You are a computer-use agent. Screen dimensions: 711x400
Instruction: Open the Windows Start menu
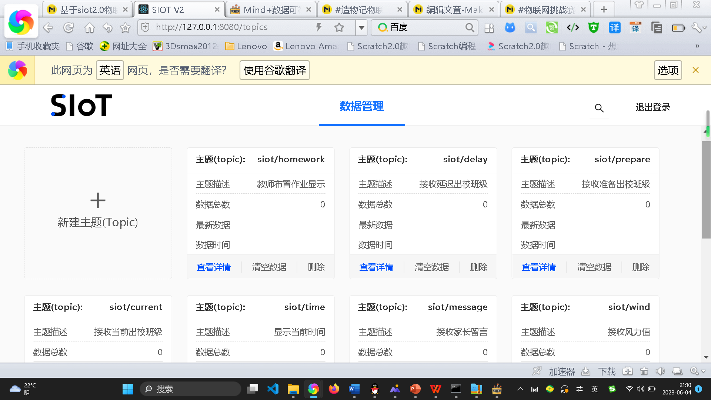pos(128,389)
